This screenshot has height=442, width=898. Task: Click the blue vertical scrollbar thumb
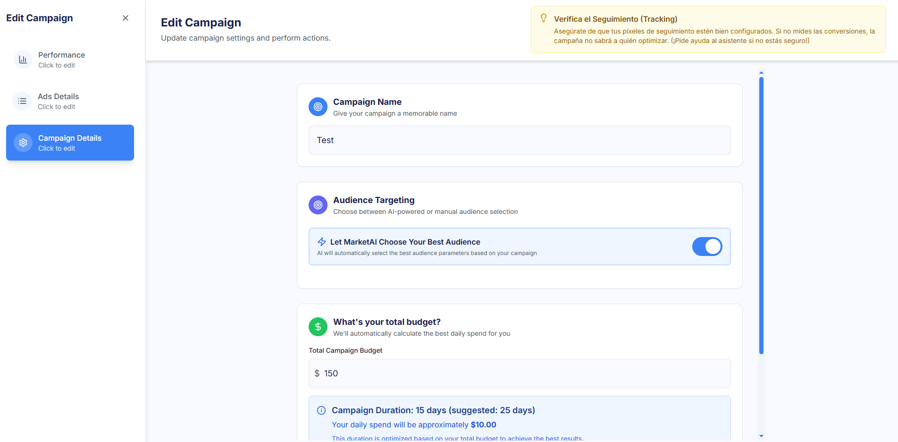pos(761,215)
